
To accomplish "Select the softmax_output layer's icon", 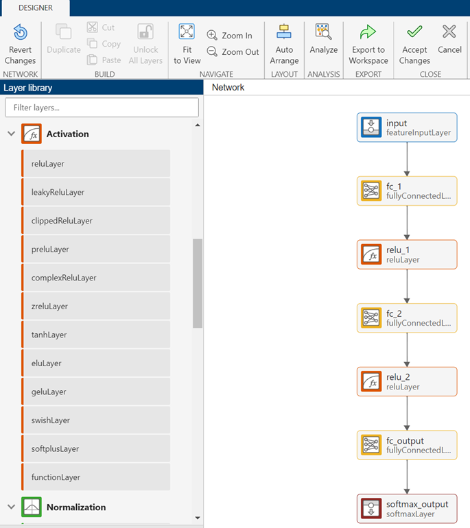I will click(x=371, y=509).
